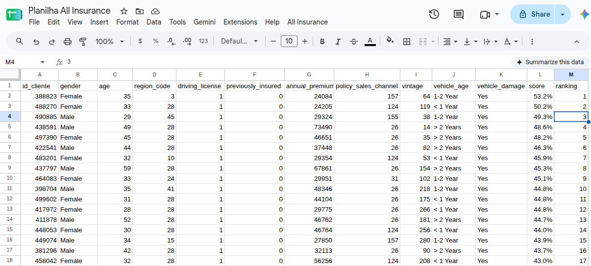The height and width of the screenshot is (266, 591).
Task: Open the File menu
Action: [x=34, y=22]
